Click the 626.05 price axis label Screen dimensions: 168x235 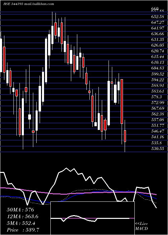tap(158, 45)
